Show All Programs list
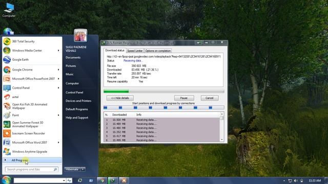The height and width of the screenshot is (184, 328). [x=32, y=160]
